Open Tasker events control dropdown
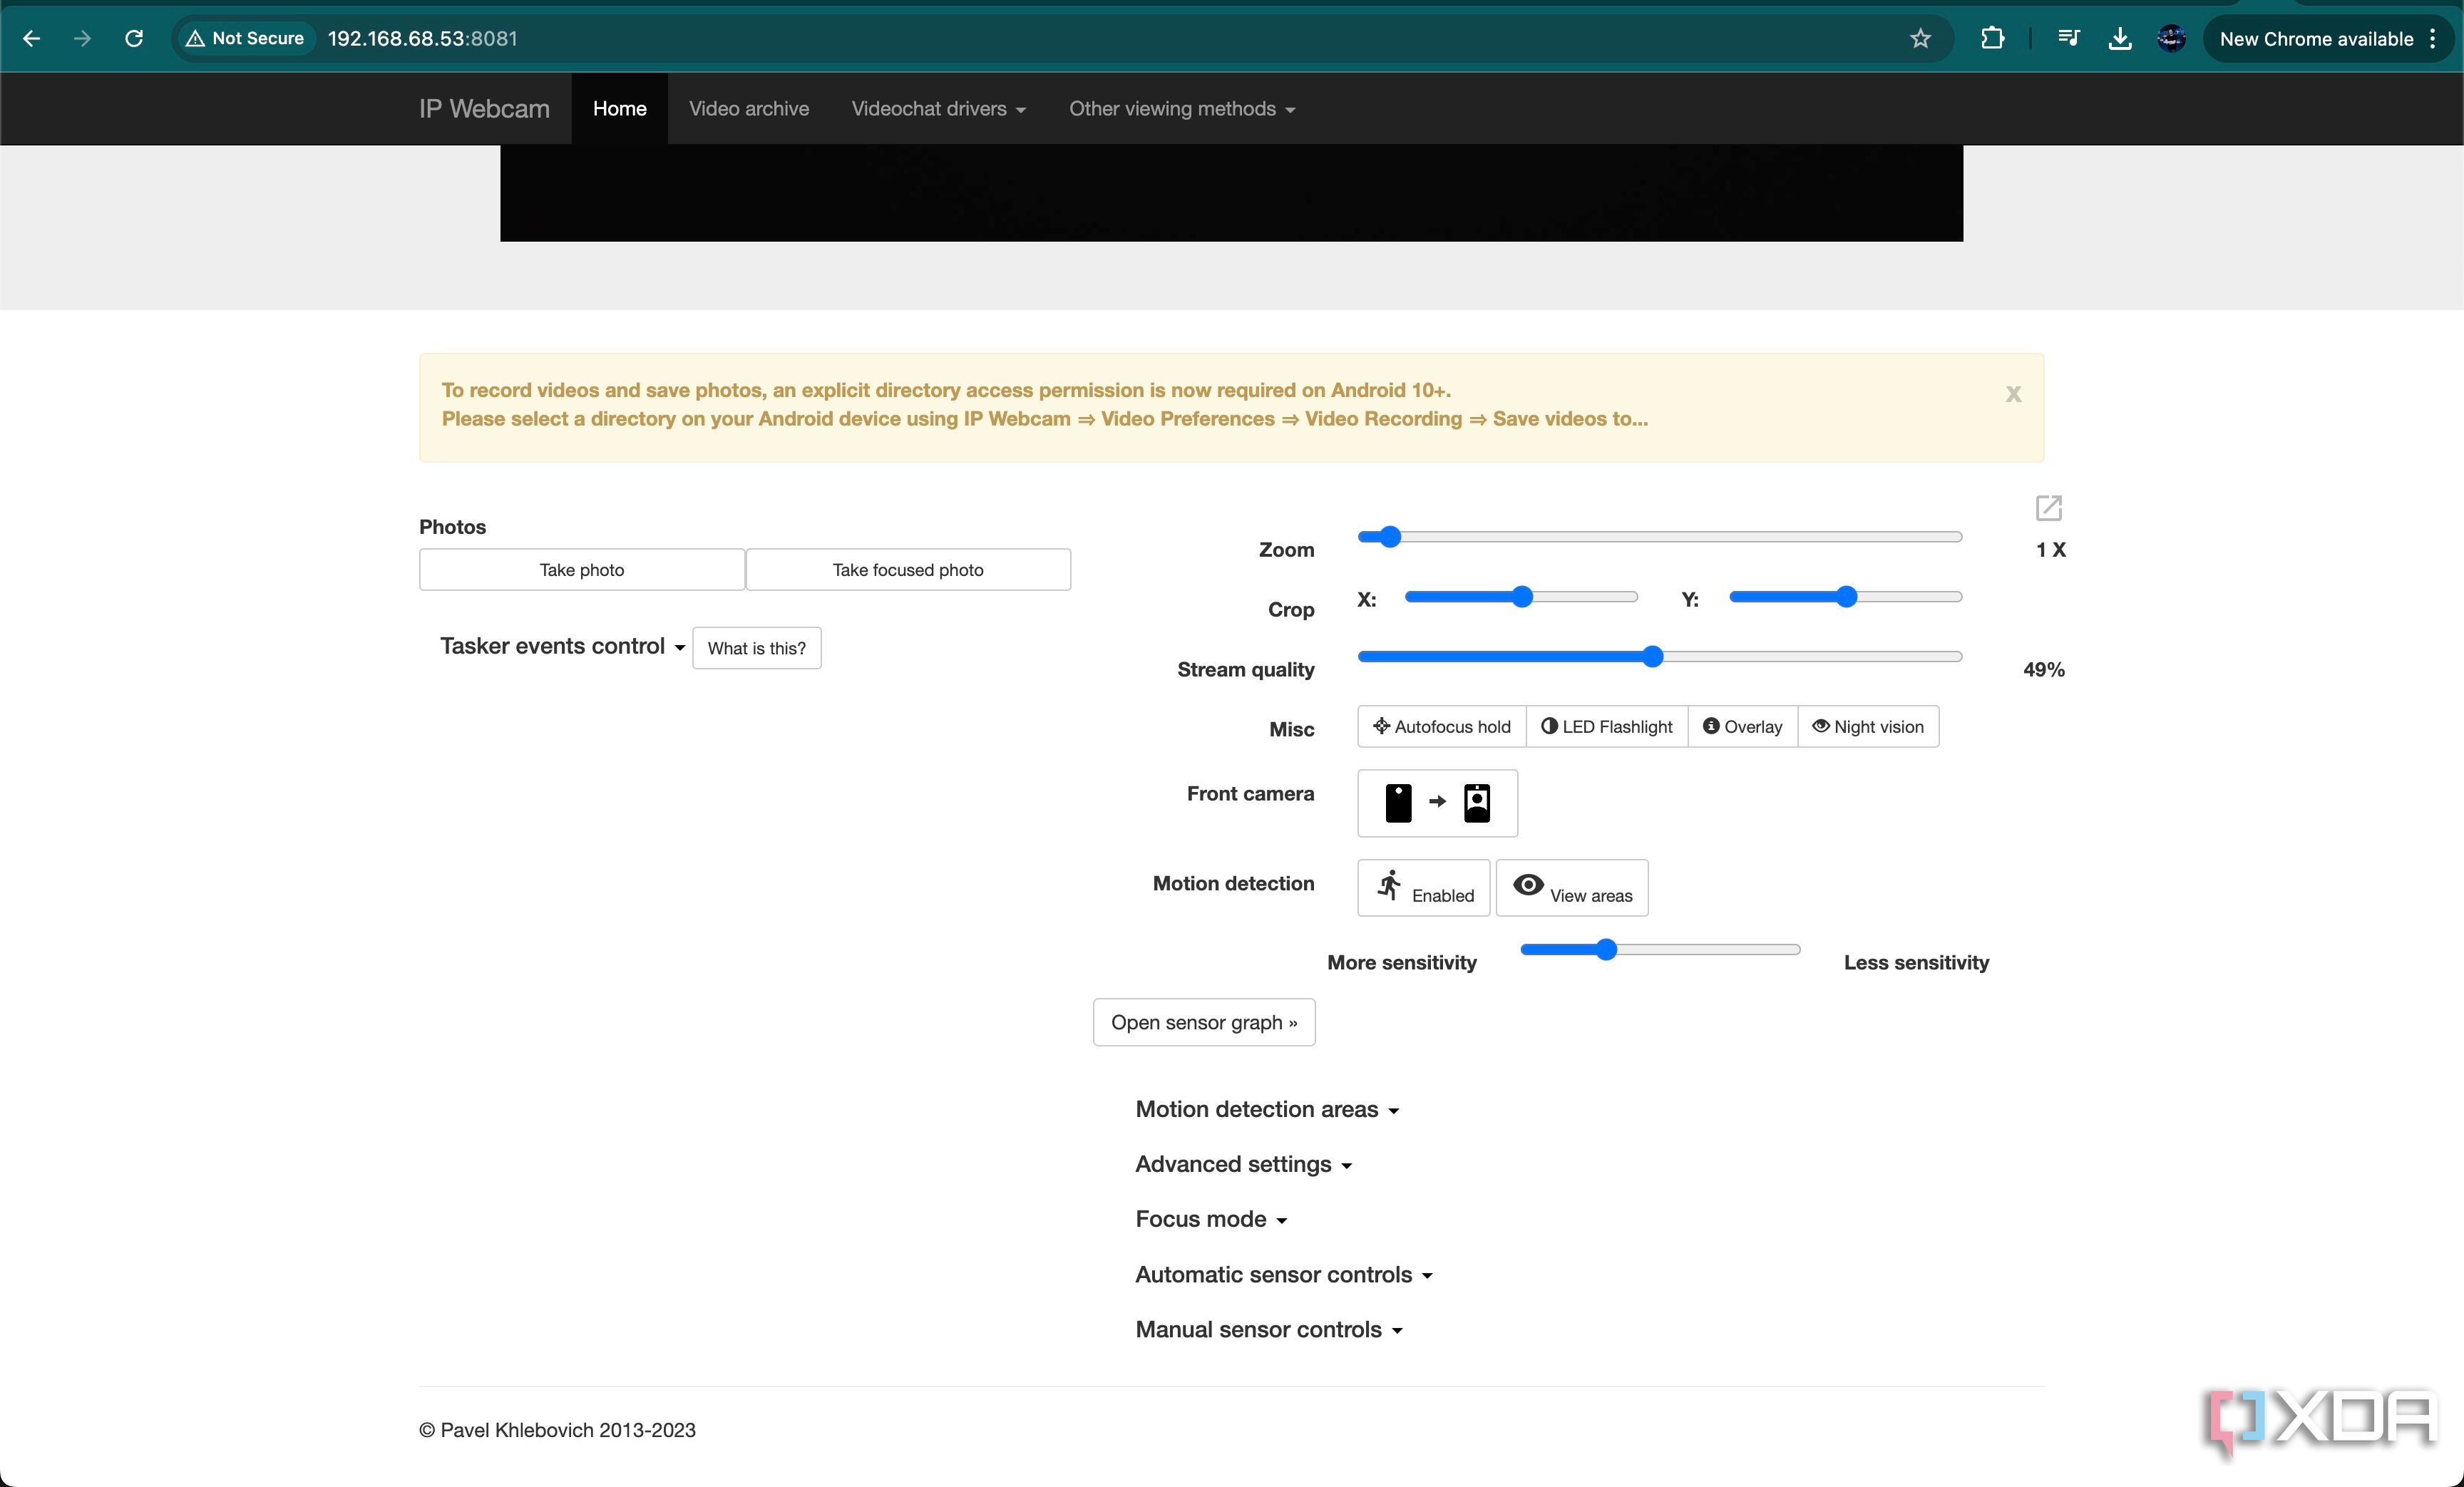 (x=562, y=646)
